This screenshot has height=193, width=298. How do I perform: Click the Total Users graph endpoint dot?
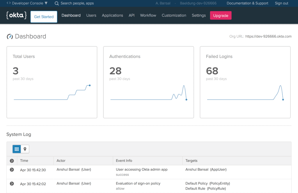click(90, 85)
